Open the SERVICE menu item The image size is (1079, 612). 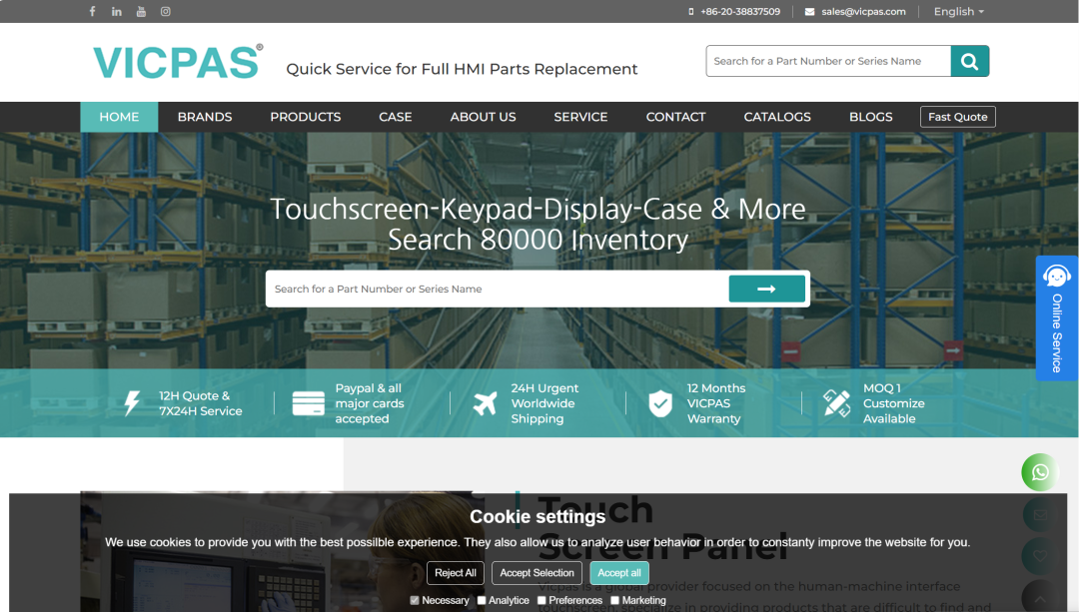click(x=580, y=117)
